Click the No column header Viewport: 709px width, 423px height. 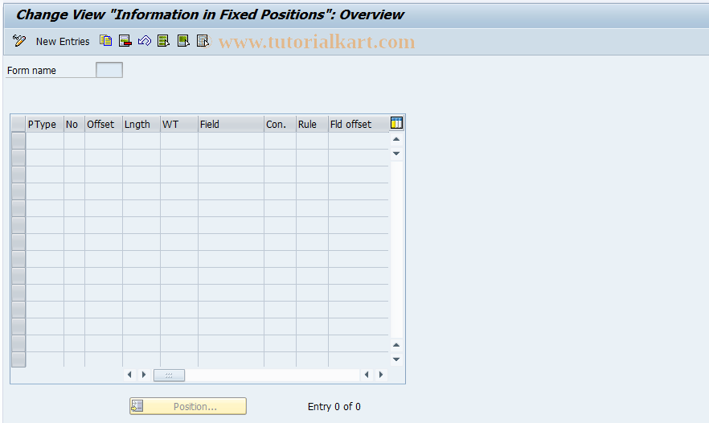tap(74, 124)
